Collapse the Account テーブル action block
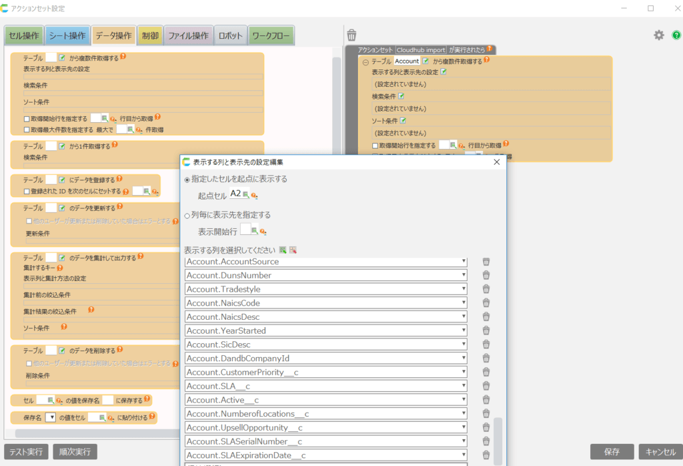The image size is (683, 466). [366, 62]
